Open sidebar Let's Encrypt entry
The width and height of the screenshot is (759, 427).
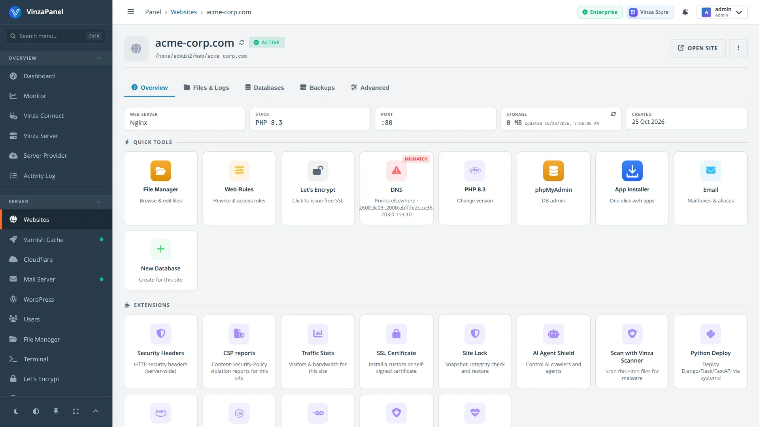56,379
